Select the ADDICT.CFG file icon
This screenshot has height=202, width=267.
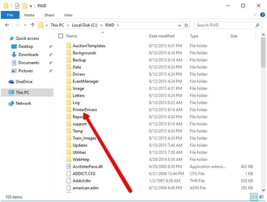(69, 174)
